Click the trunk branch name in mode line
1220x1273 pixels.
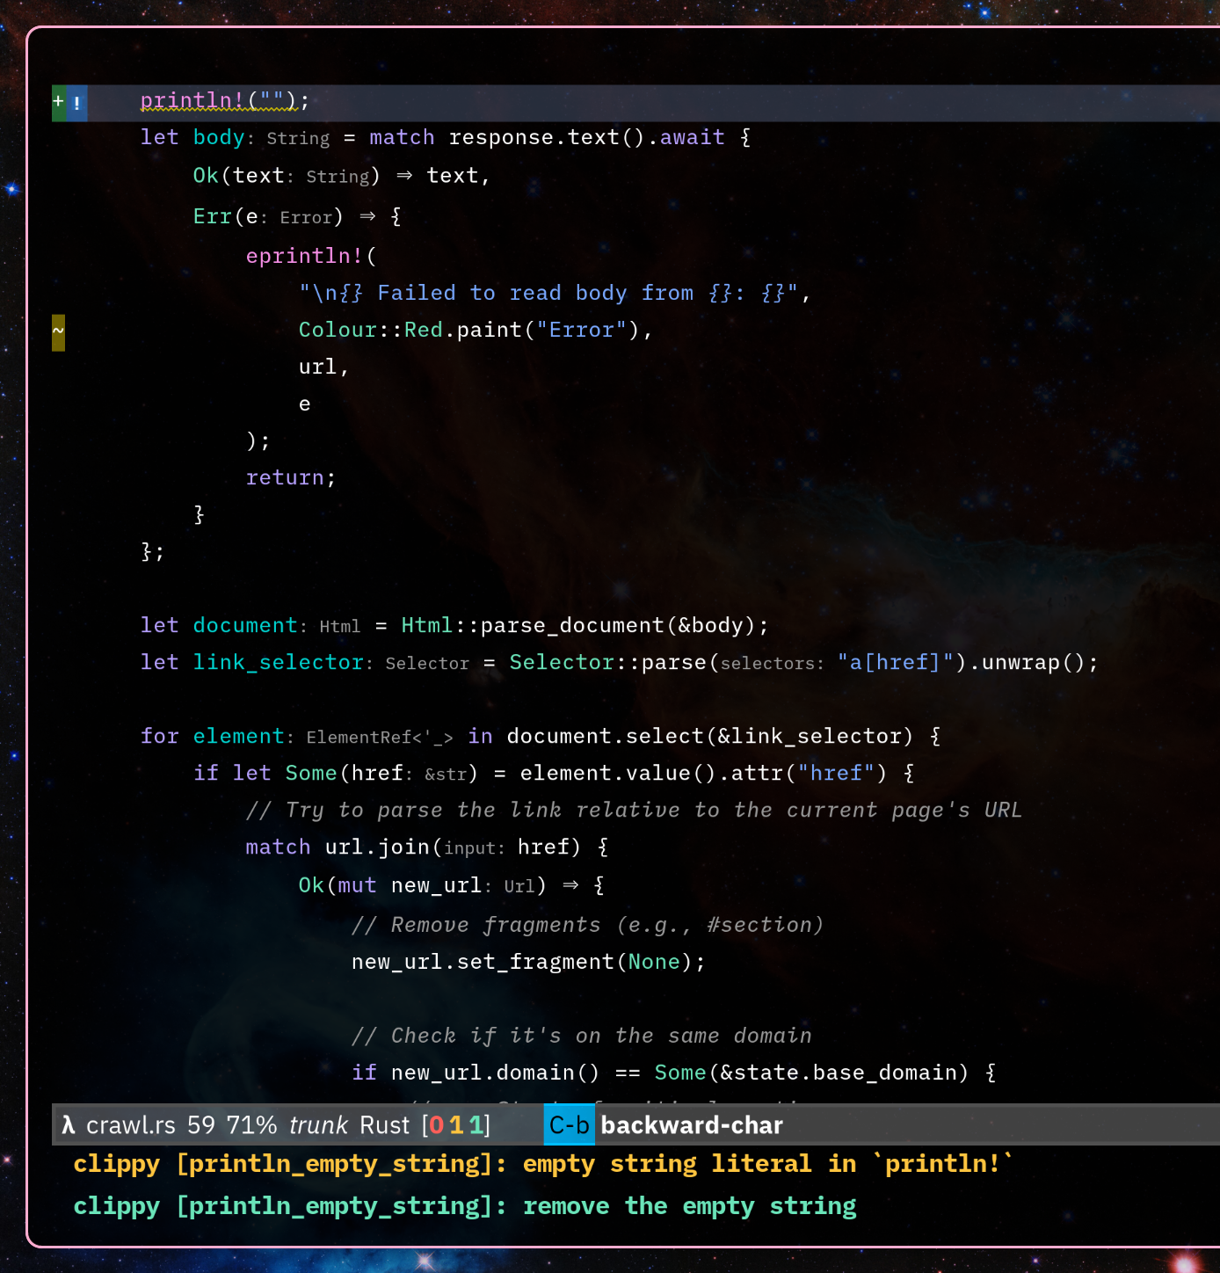click(318, 1125)
